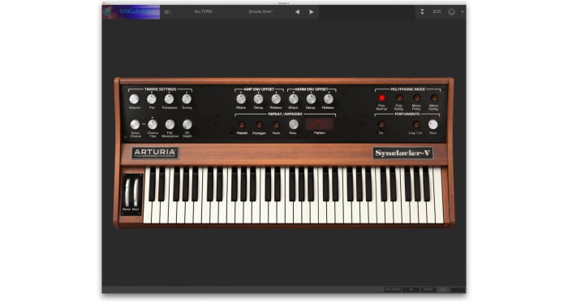Toggle the Sync button
Screen dimensions: 568x302
(277, 125)
